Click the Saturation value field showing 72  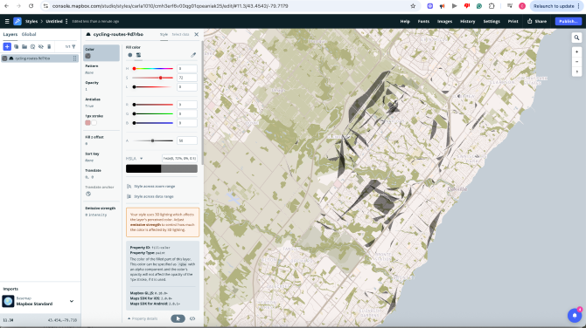tap(187, 78)
